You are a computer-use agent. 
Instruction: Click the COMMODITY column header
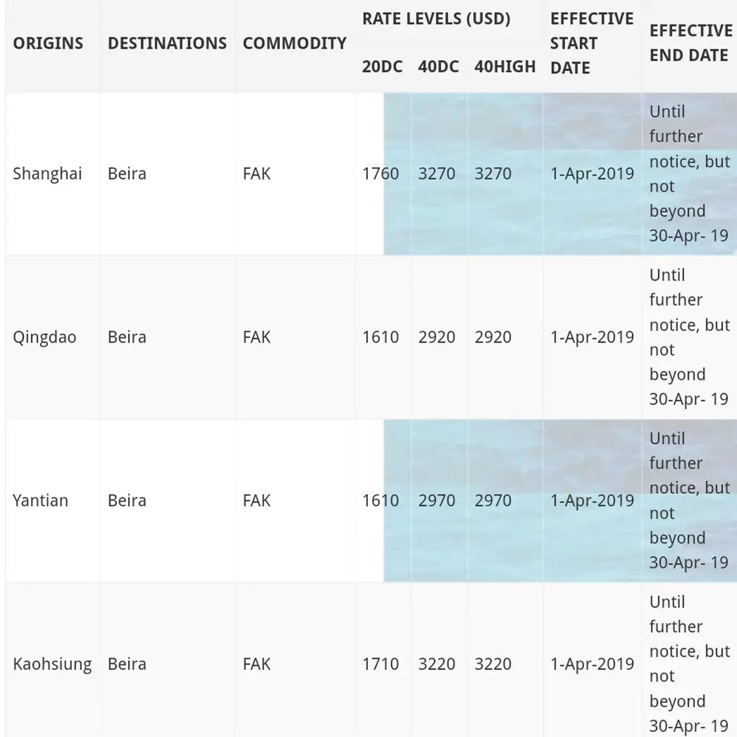[295, 43]
